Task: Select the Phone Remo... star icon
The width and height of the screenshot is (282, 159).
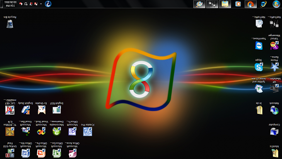Action: tap(274, 64)
